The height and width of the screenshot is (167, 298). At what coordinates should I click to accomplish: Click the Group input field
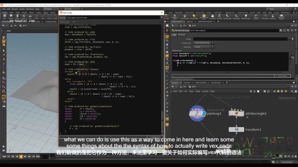click(240, 39)
